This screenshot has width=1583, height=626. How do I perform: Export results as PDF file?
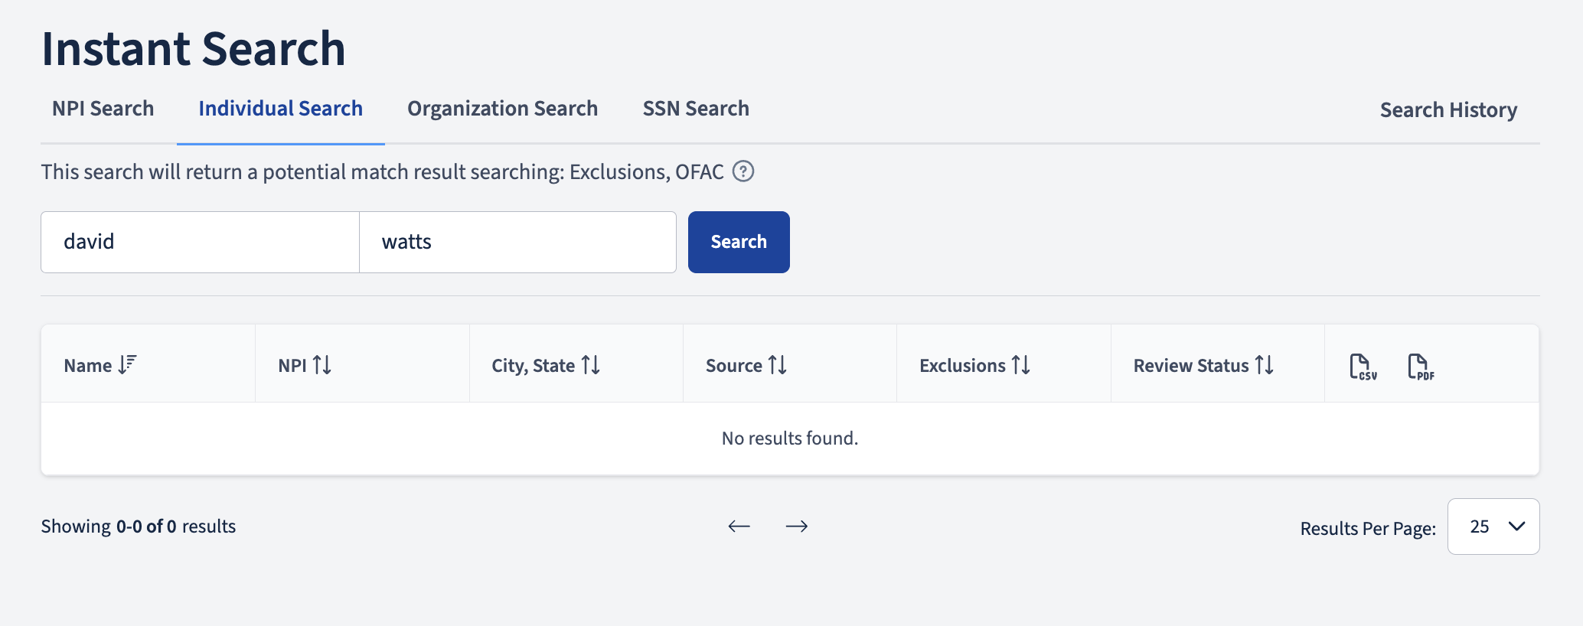pyautogui.click(x=1421, y=367)
